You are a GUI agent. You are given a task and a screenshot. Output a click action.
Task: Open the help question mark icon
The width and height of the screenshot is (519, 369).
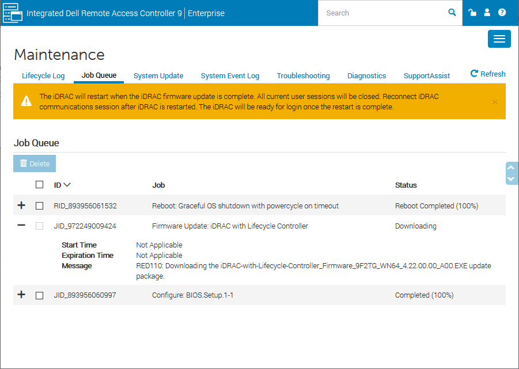tap(502, 13)
